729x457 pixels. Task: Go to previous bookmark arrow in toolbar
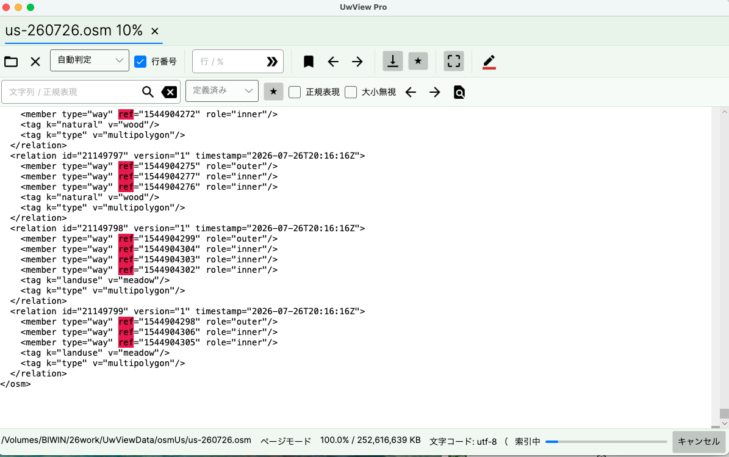[333, 62]
